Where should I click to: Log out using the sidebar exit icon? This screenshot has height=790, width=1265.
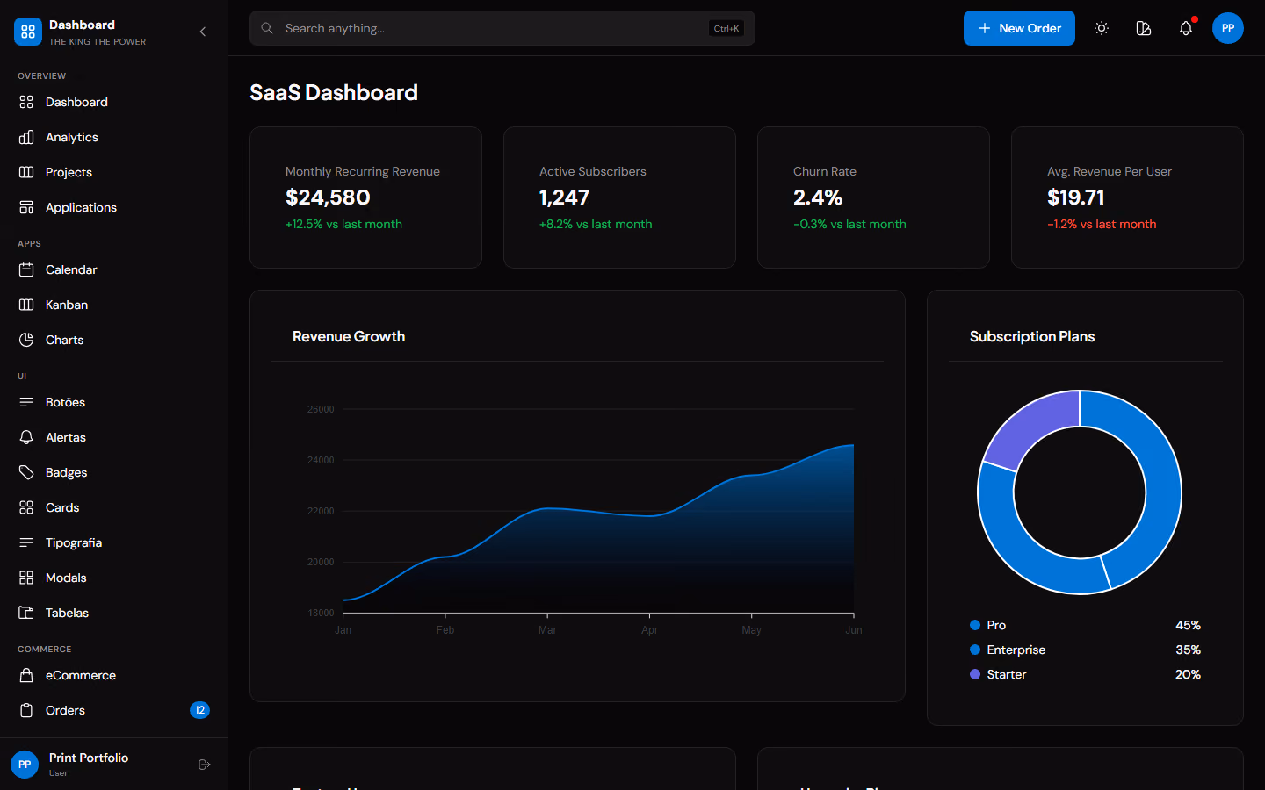[x=205, y=765]
